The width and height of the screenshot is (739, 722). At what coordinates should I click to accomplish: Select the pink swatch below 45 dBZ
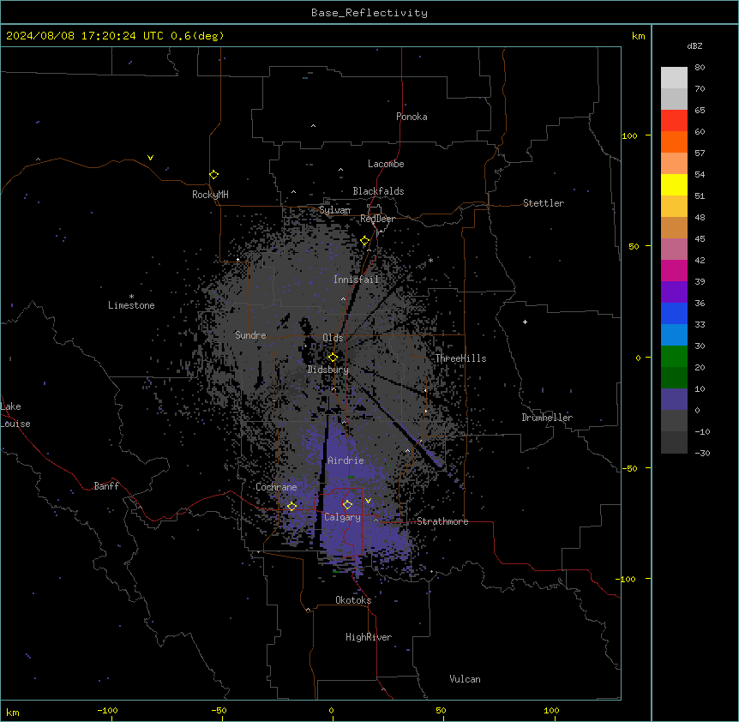[674, 250]
